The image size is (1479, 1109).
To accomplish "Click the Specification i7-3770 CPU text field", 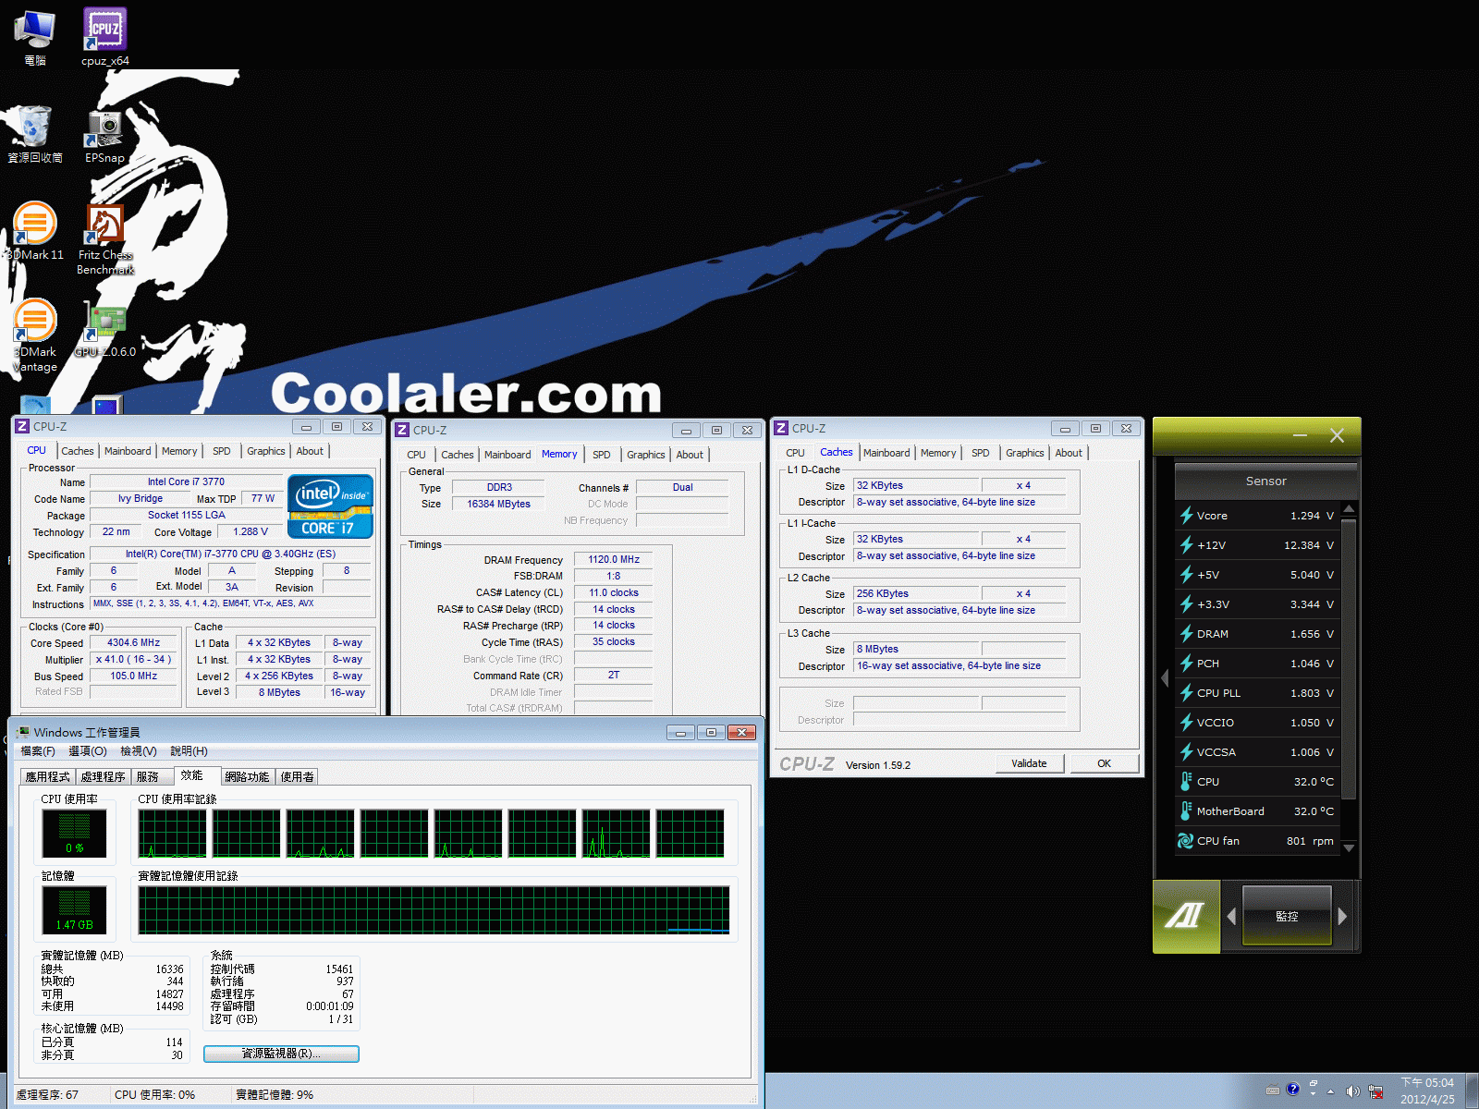I will point(230,554).
